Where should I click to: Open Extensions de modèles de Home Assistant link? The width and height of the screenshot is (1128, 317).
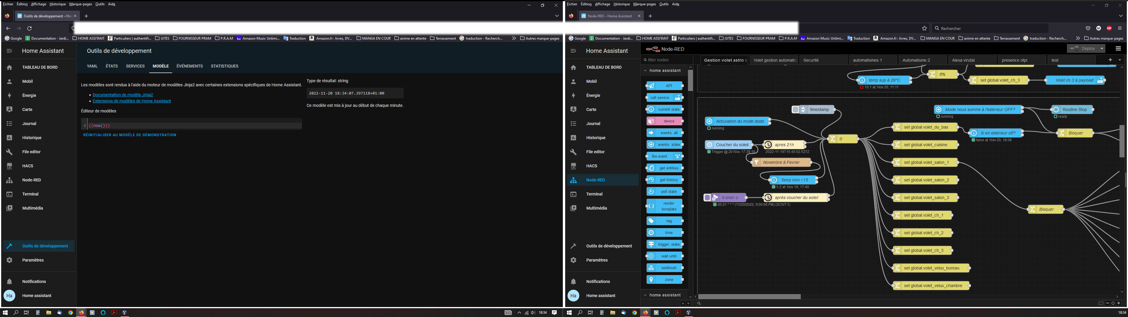pyautogui.click(x=132, y=101)
